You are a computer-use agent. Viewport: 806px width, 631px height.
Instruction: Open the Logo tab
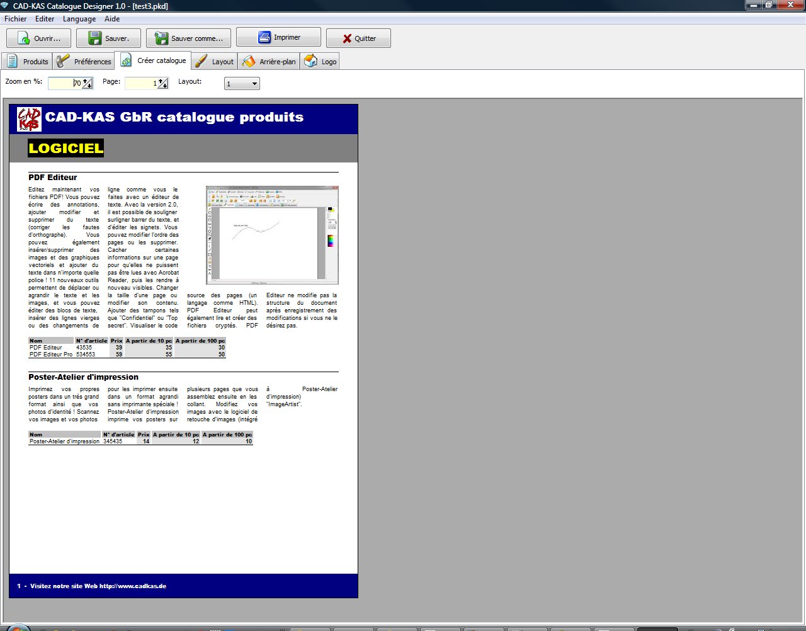[x=321, y=61]
